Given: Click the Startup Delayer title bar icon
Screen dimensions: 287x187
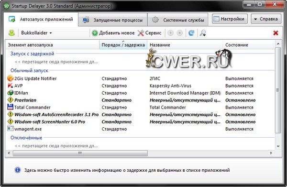Looking at the screenshot, I should pyautogui.click(x=6, y=6).
